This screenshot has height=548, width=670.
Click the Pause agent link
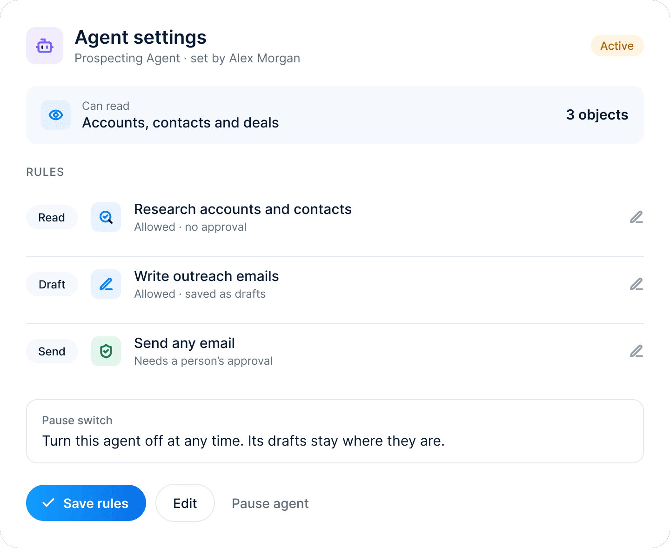(x=270, y=503)
